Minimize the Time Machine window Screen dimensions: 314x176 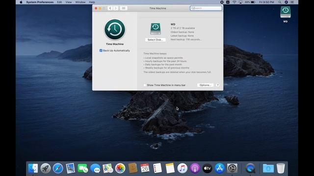pos(100,8)
